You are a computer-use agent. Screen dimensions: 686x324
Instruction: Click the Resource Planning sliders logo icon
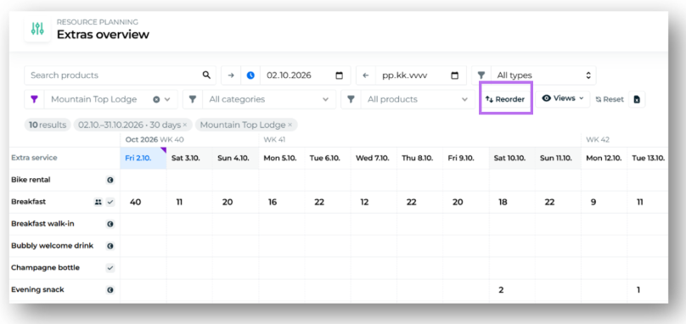point(37,29)
